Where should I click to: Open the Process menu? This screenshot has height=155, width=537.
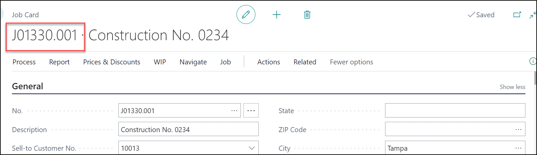[x=24, y=62]
